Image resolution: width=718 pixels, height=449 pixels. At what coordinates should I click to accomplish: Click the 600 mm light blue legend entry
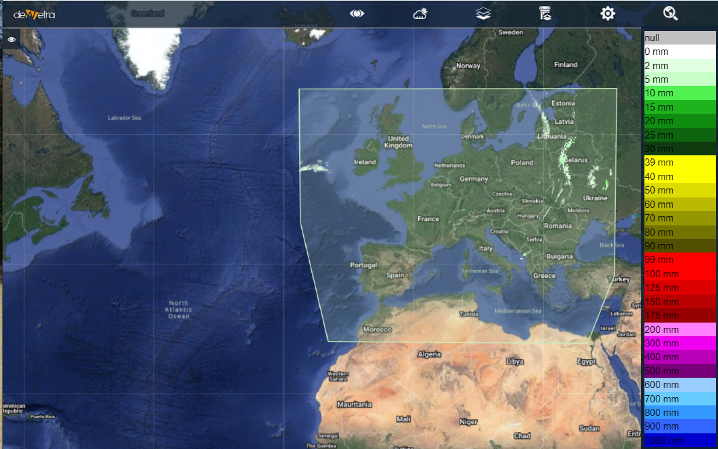[x=680, y=385]
